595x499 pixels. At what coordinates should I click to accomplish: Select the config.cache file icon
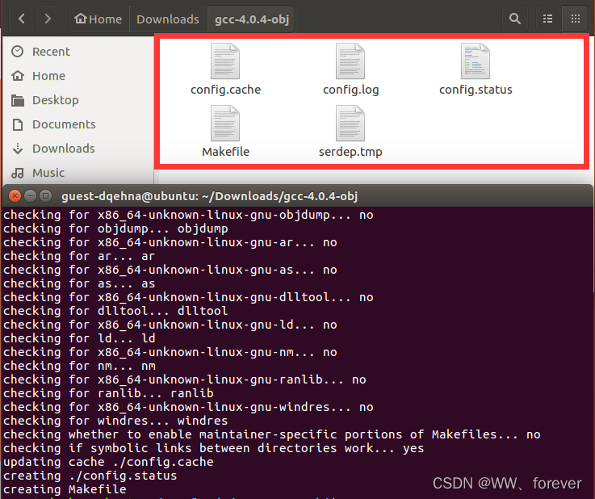point(225,61)
